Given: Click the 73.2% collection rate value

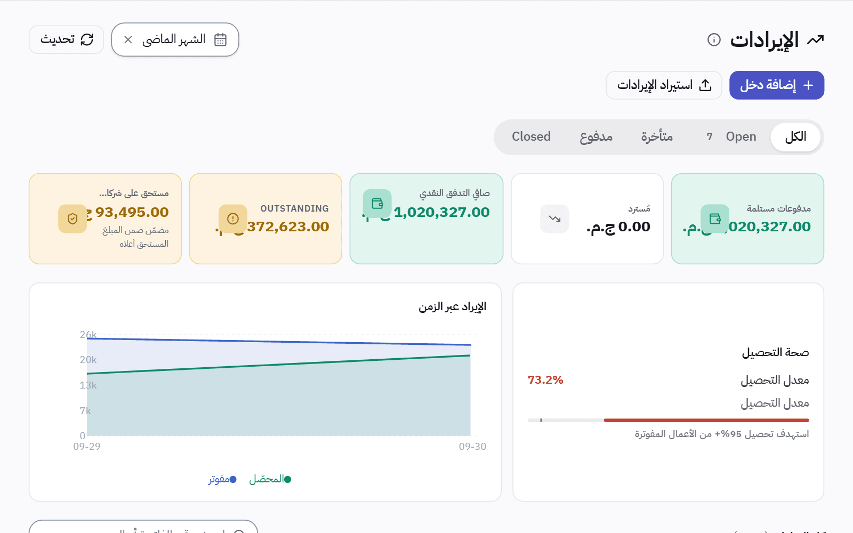Looking at the screenshot, I should (545, 380).
